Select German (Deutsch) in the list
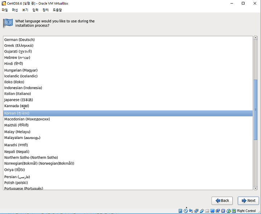 [x=128, y=40]
